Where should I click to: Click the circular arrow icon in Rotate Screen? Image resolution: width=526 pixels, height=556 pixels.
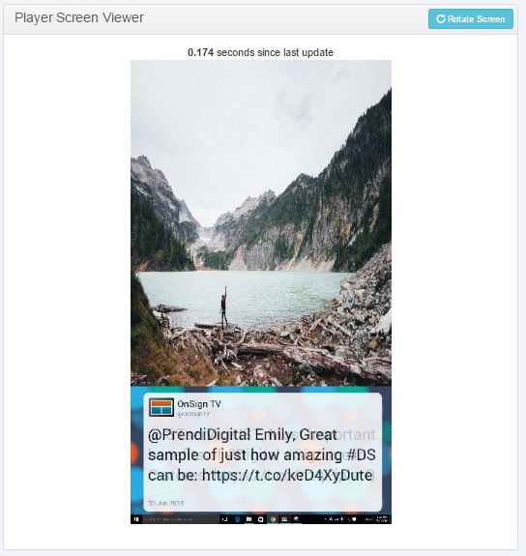click(441, 18)
